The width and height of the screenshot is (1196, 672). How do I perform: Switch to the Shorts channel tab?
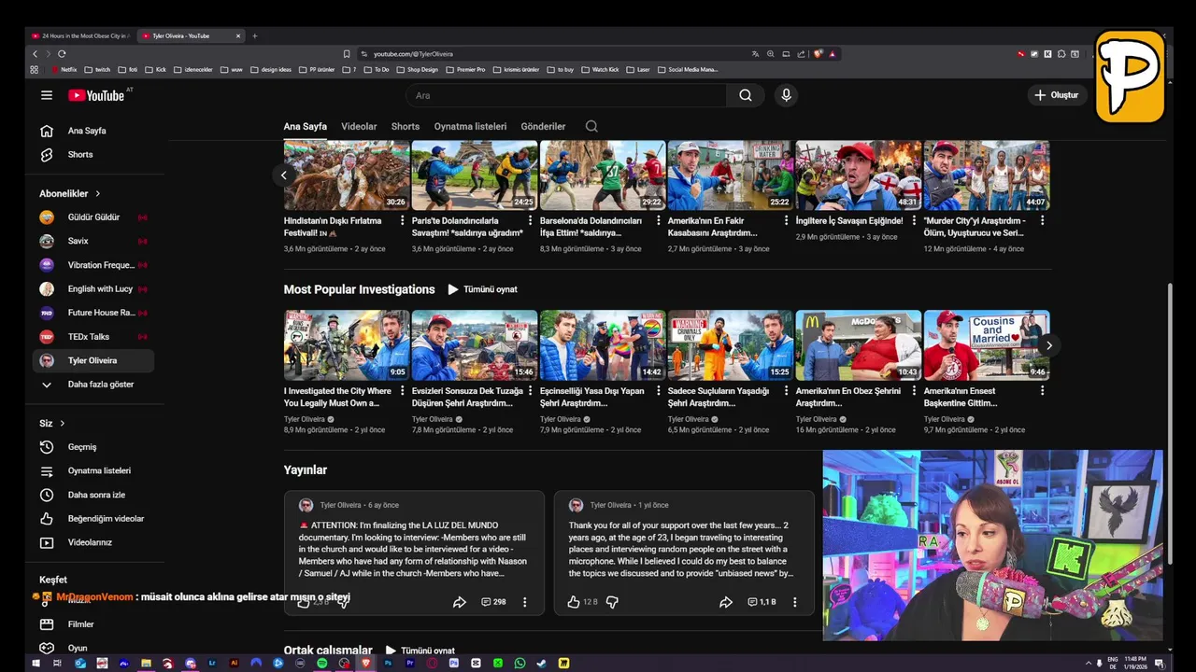click(406, 126)
